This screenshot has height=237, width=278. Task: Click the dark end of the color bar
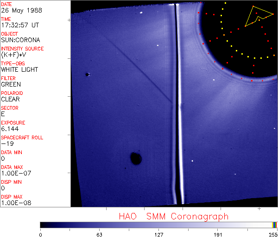[x=44, y=225]
